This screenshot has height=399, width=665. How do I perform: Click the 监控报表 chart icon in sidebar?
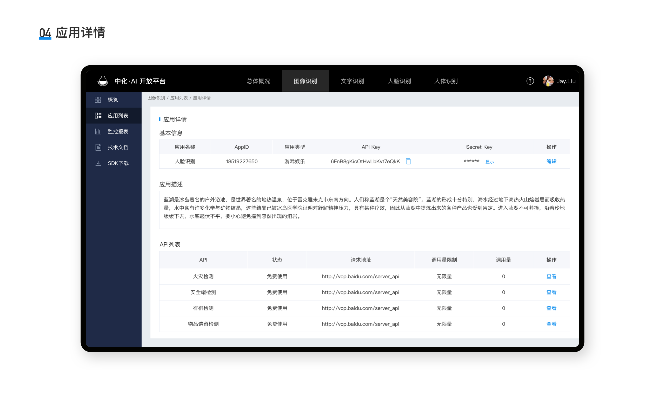[98, 131]
